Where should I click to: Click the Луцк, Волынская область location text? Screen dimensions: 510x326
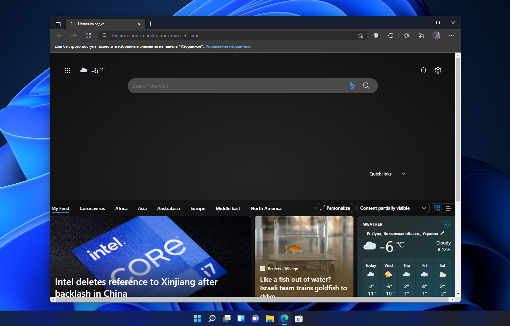(x=405, y=234)
